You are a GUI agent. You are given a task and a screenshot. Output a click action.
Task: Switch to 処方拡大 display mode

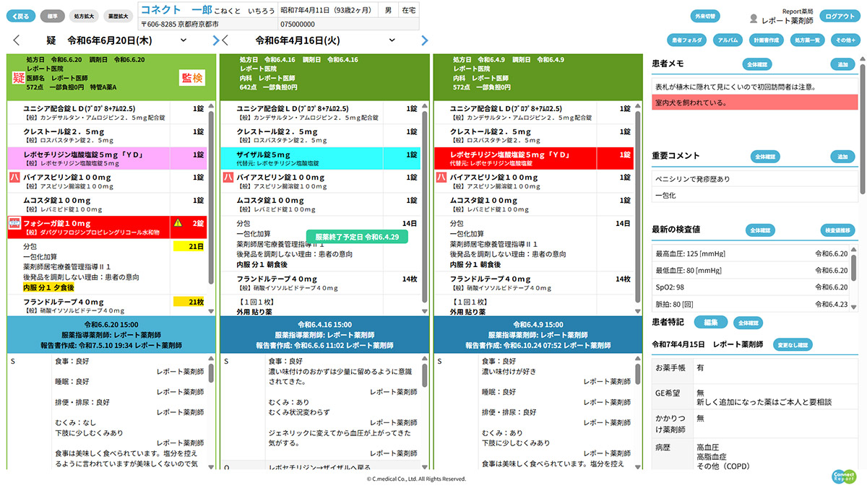pyautogui.click(x=84, y=16)
